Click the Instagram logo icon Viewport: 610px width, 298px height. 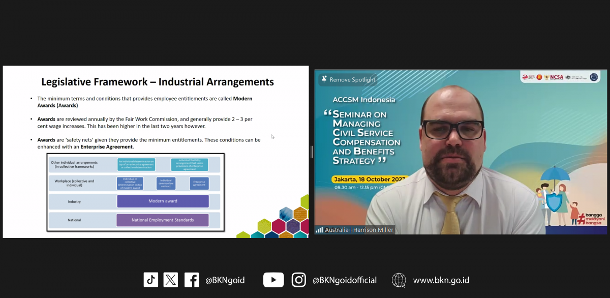(x=299, y=280)
